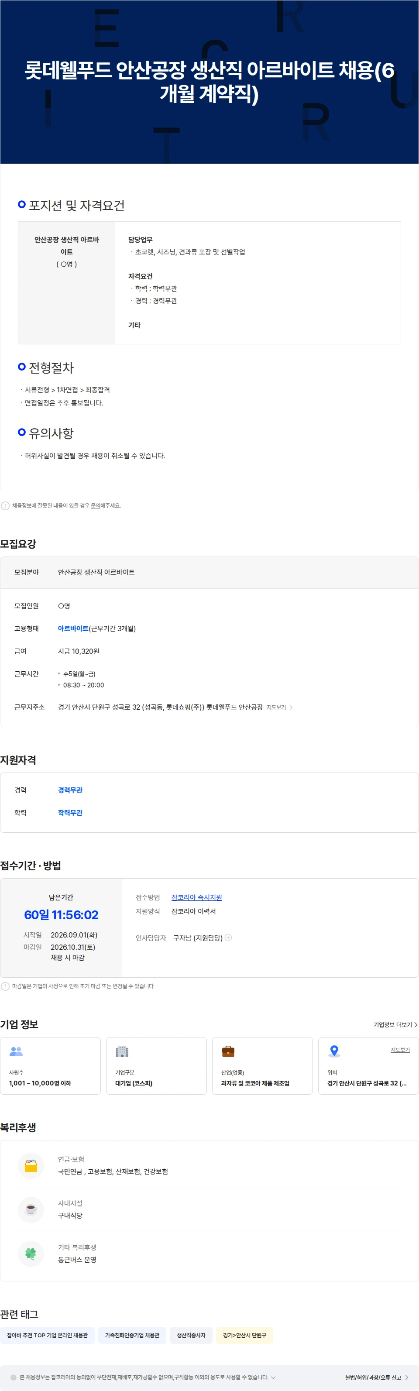419x1391 pixels.
Task: Click the company type building icon
Action: [122, 1051]
